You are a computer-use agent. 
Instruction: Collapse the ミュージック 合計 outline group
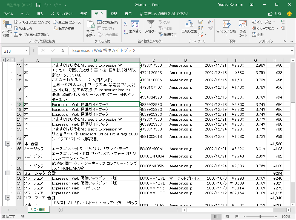point(8,173)
